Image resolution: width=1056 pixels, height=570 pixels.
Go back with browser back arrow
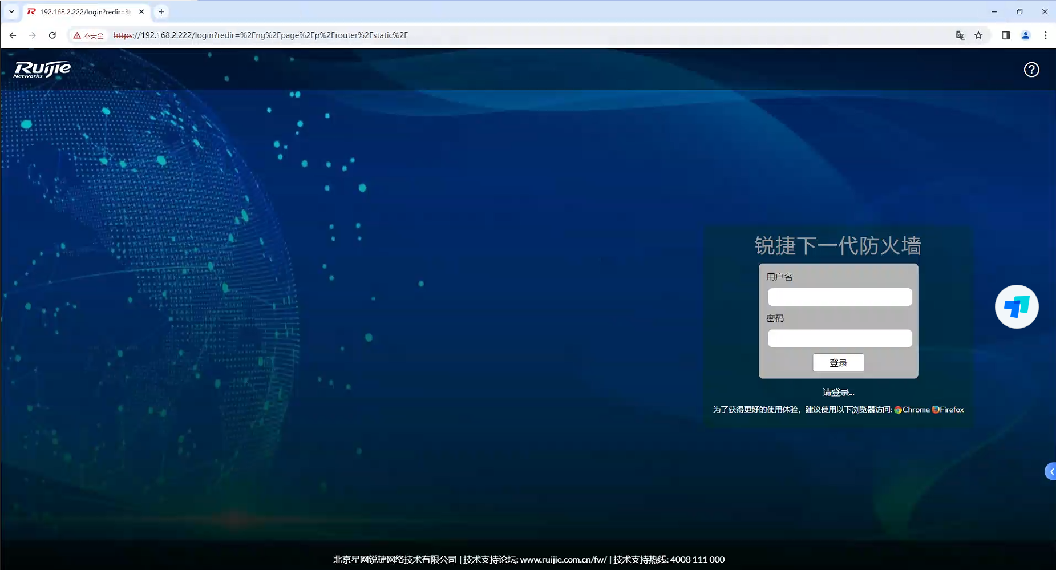(x=13, y=35)
